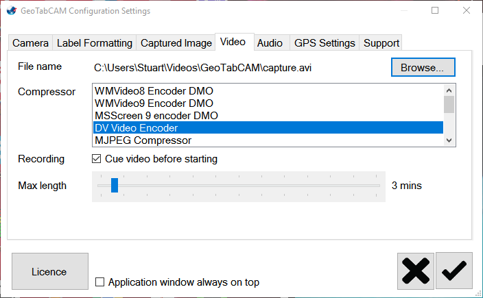Switch to the Captured Image tab
483x298 pixels.
pyautogui.click(x=176, y=42)
